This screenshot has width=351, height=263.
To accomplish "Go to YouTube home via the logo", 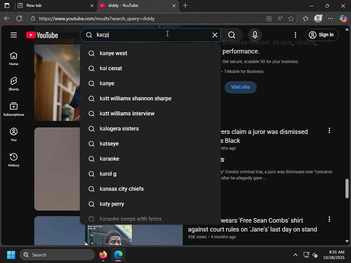I will click(x=42, y=35).
